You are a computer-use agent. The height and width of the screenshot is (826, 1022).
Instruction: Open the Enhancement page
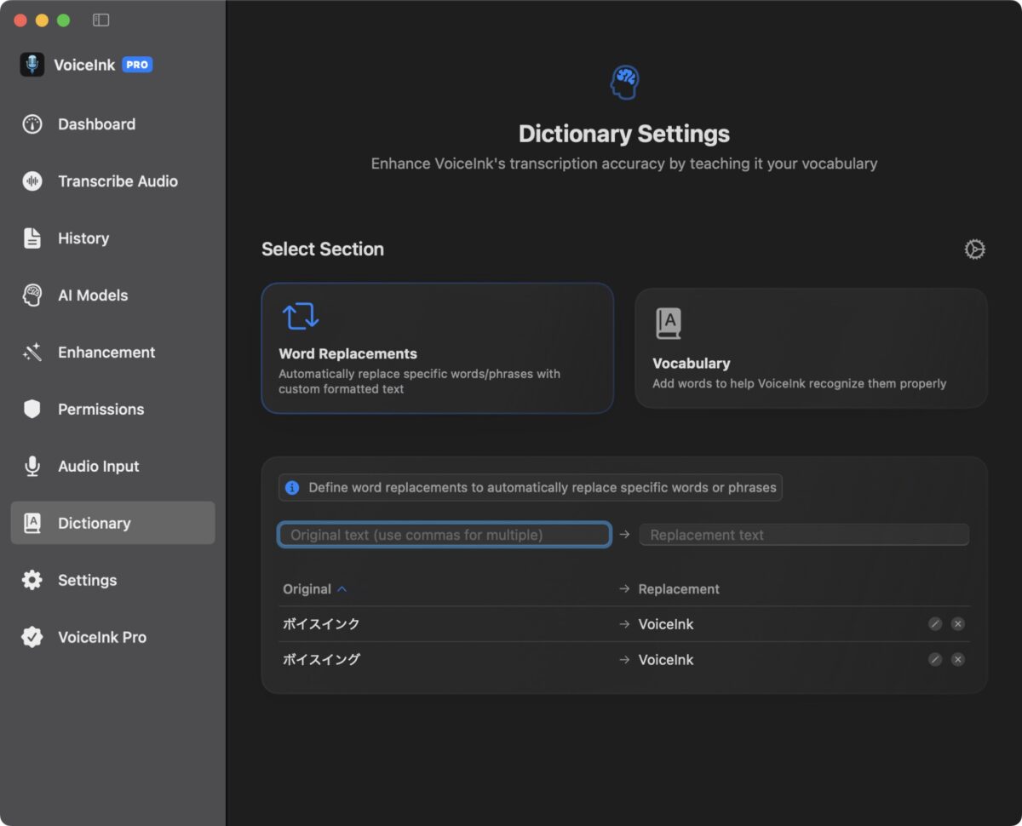(x=106, y=353)
